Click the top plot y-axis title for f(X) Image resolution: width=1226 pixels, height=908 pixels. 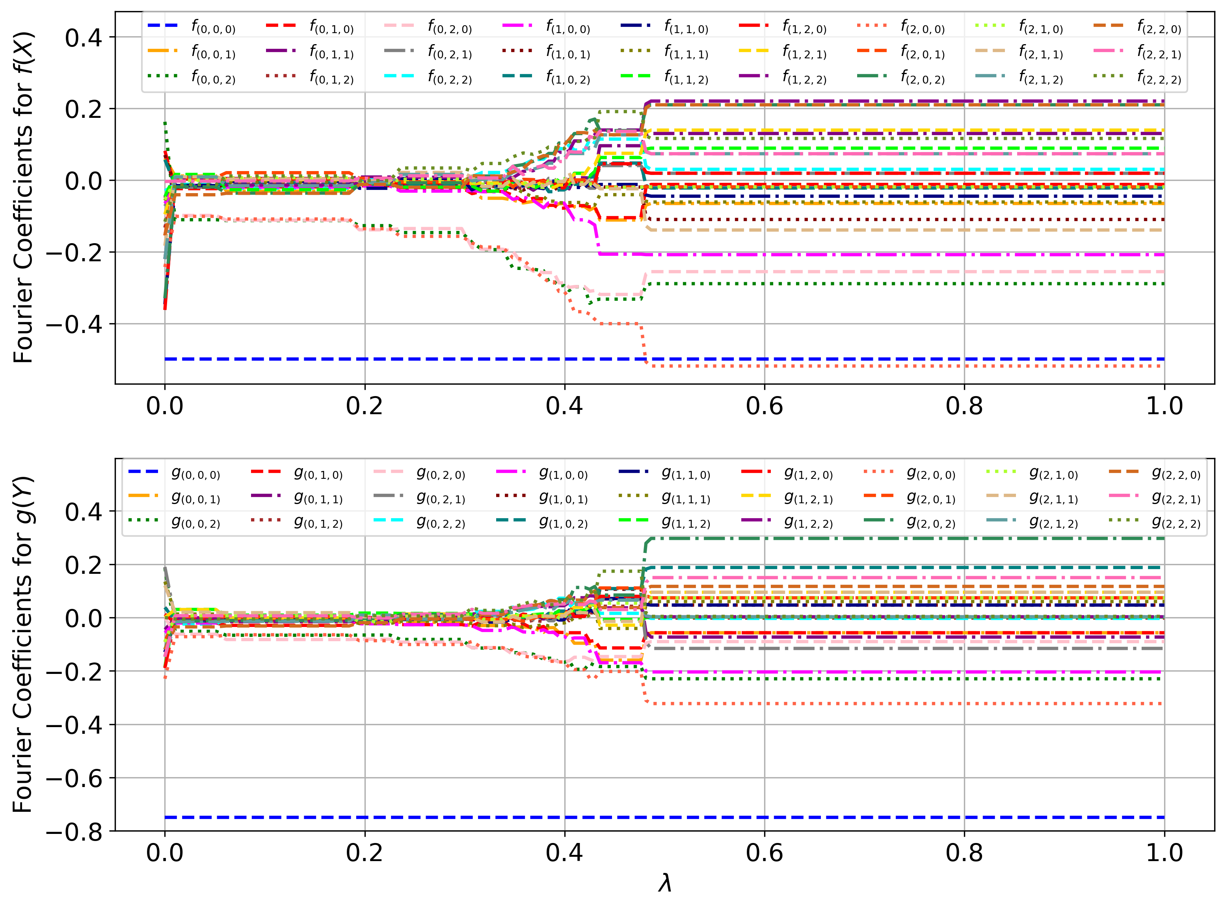pyautogui.click(x=23, y=198)
